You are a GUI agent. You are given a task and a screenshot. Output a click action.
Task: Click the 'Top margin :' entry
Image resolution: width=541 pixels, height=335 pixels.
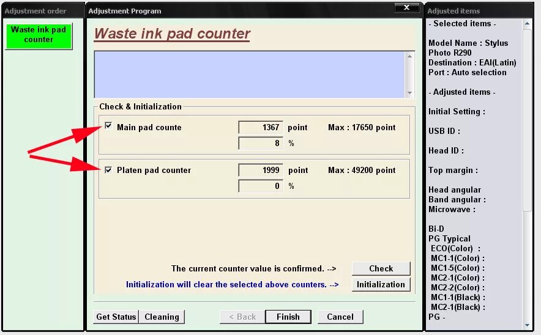pos(453,171)
